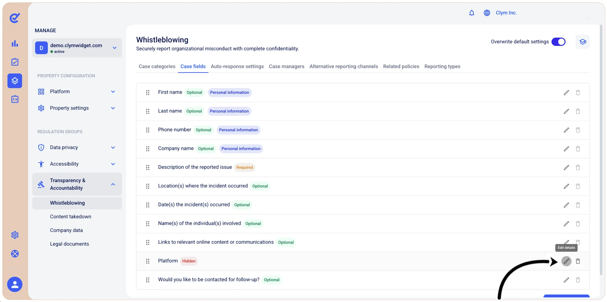Viewport: 607px width, 302px height.
Task: Edit the Phone number field
Action: point(566,130)
